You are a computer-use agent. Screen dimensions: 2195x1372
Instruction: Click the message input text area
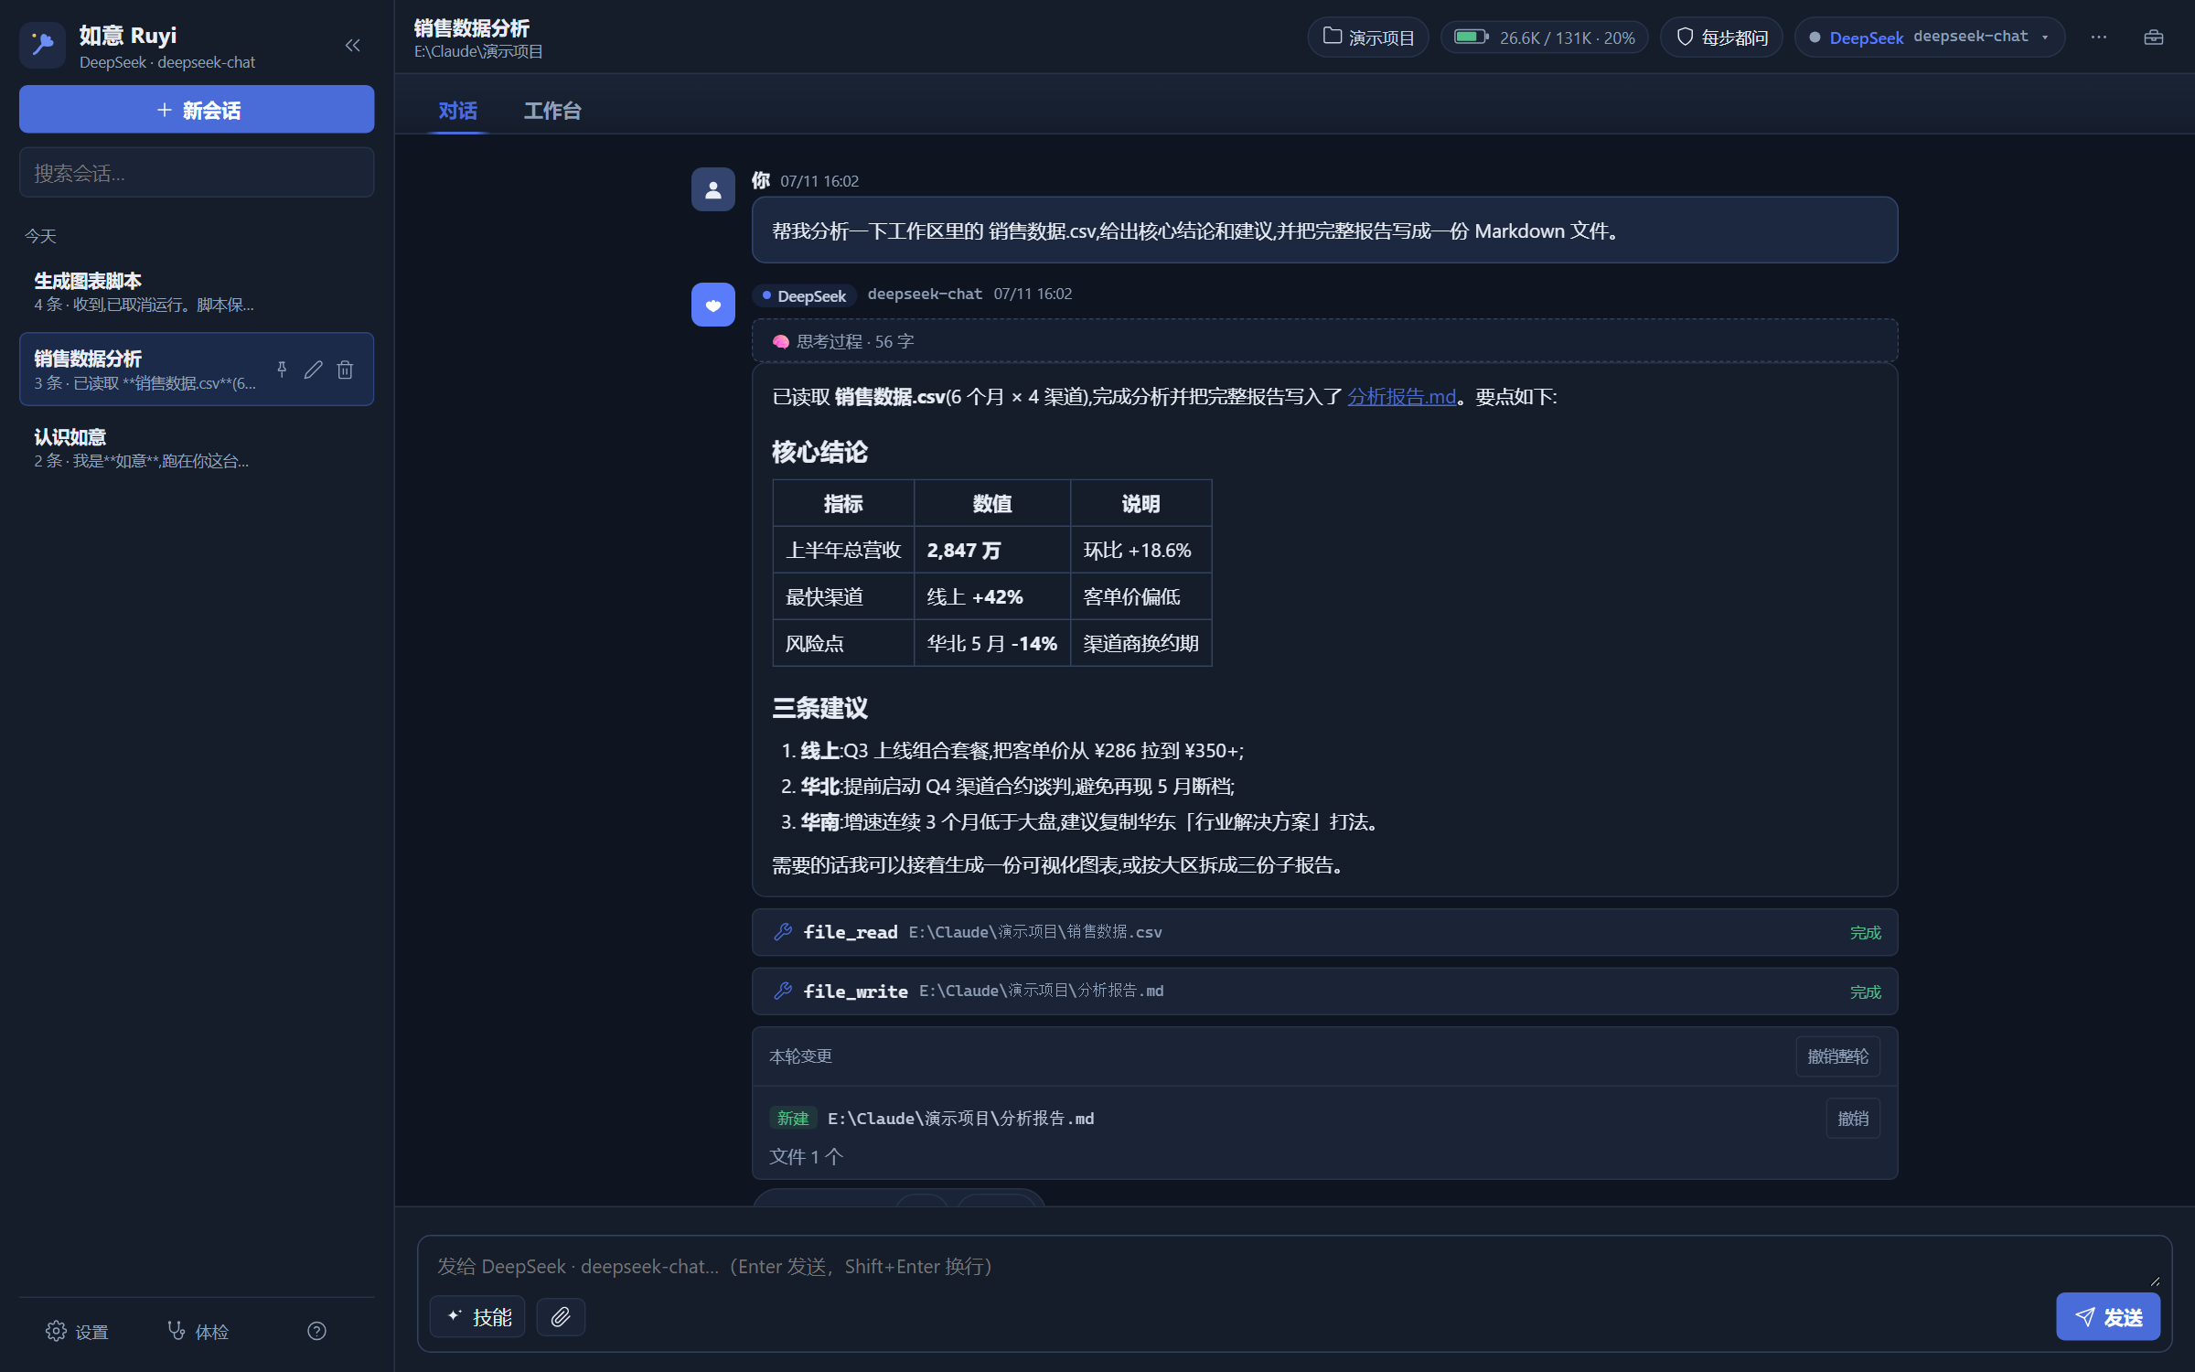pyautogui.click(x=1293, y=1266)
